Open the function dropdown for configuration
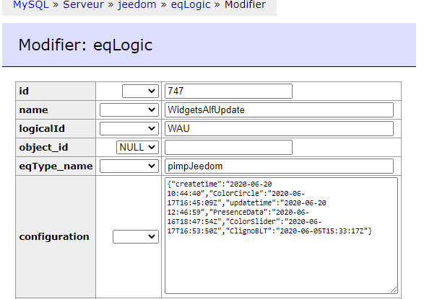 pyautogui.click(x=136, y=237)
